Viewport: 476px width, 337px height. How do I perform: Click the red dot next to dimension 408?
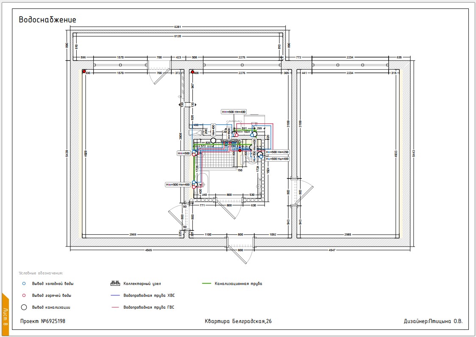click(192, 72)
